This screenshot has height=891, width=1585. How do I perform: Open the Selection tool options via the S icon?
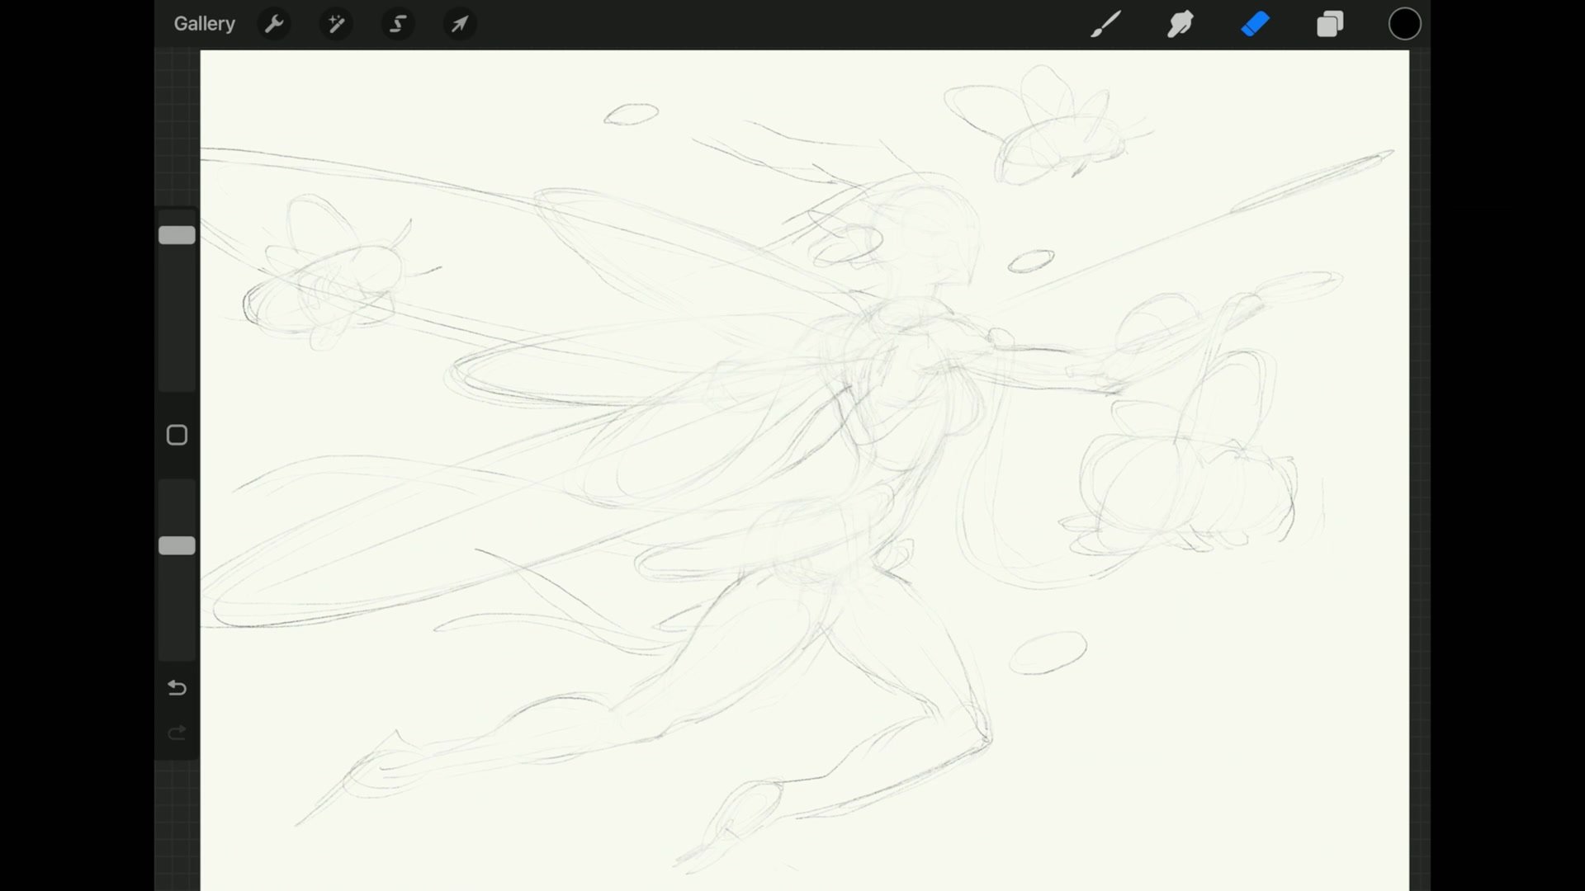pos(397,24)
